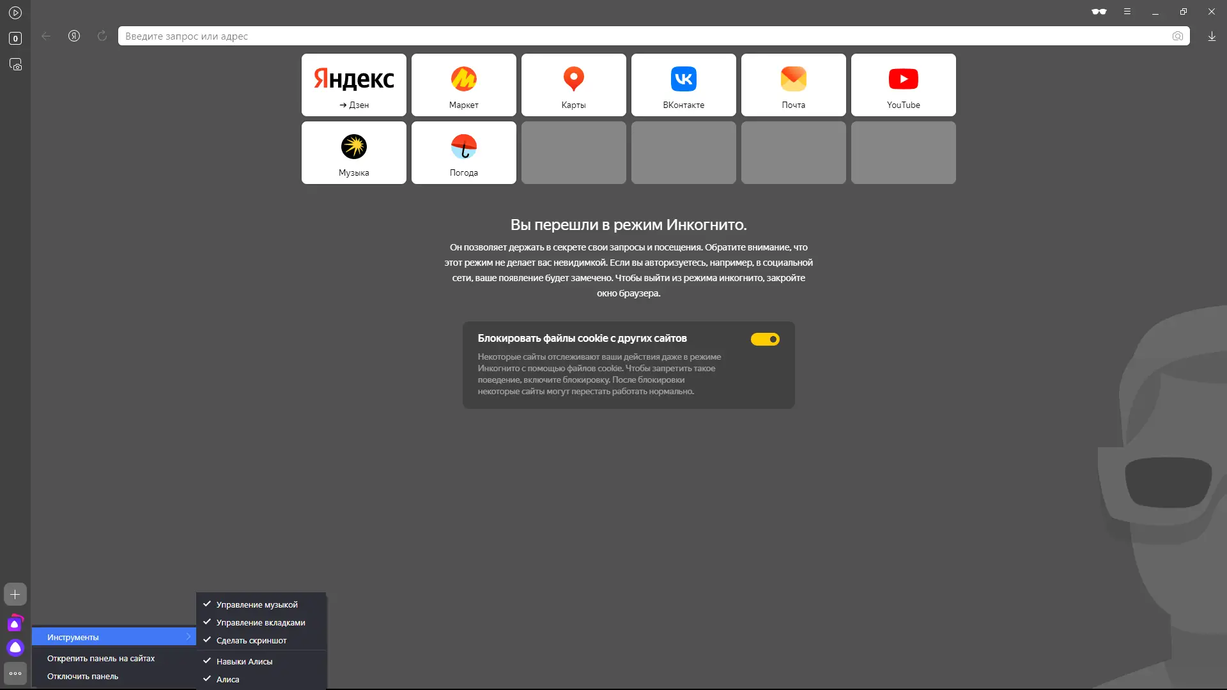Click the music playback icon in sidebar
Viewport: 1227px width, 690px height.
click(15, 13)
